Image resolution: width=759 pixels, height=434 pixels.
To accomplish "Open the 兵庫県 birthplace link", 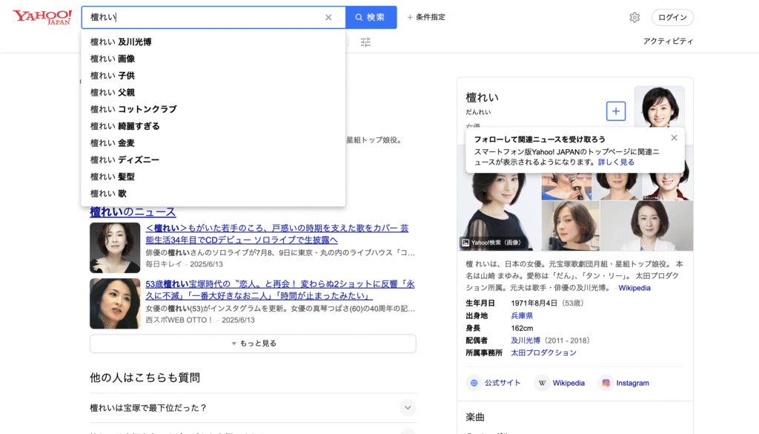I will tap(522, 316).
